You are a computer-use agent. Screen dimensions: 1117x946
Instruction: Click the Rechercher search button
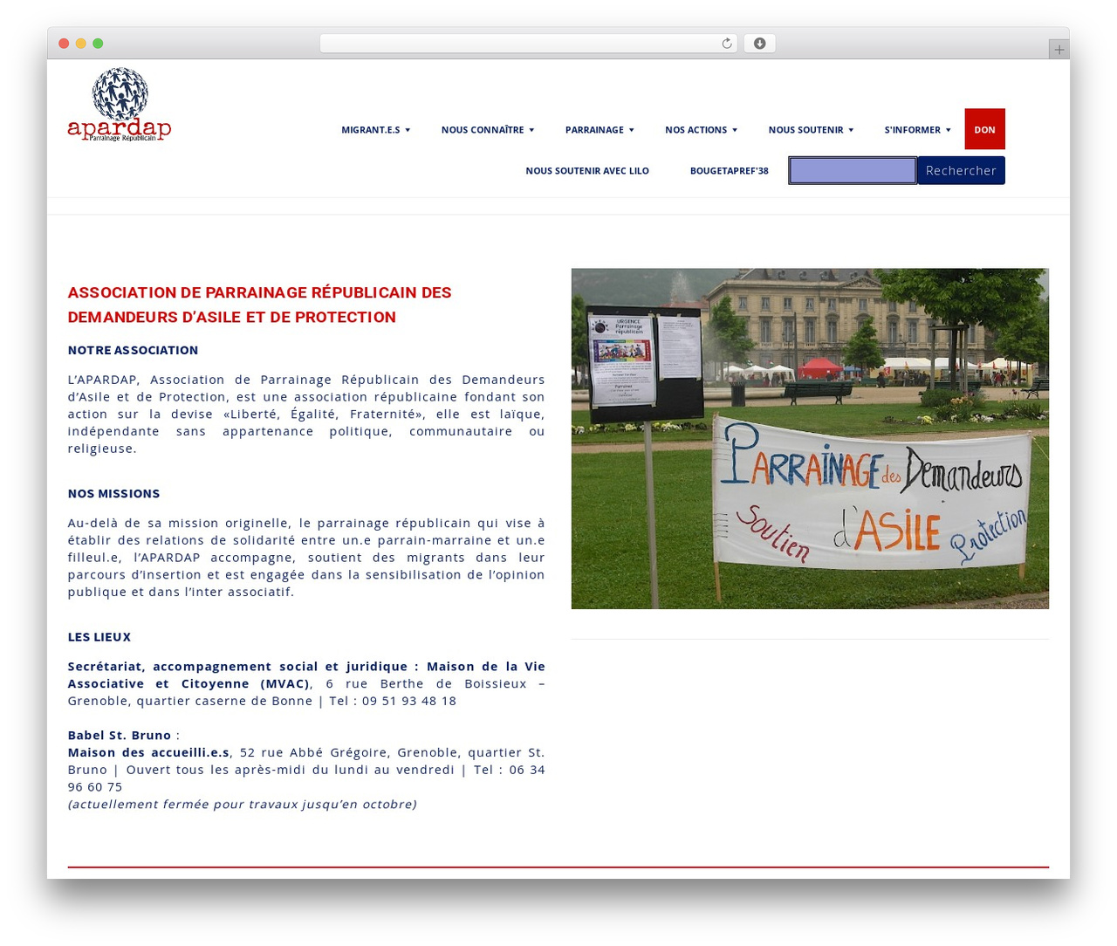pyautogui.click(x=961, y=170)
